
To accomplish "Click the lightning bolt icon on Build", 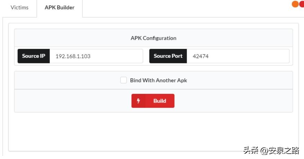I will (x=138, y=101).
